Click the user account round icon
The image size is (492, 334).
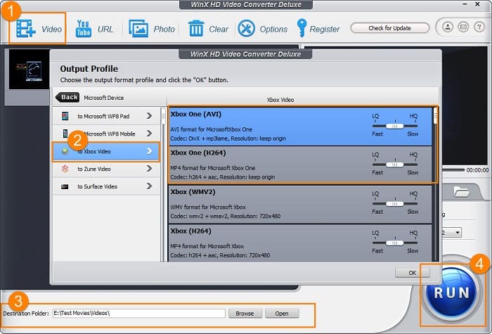[448, 27]
